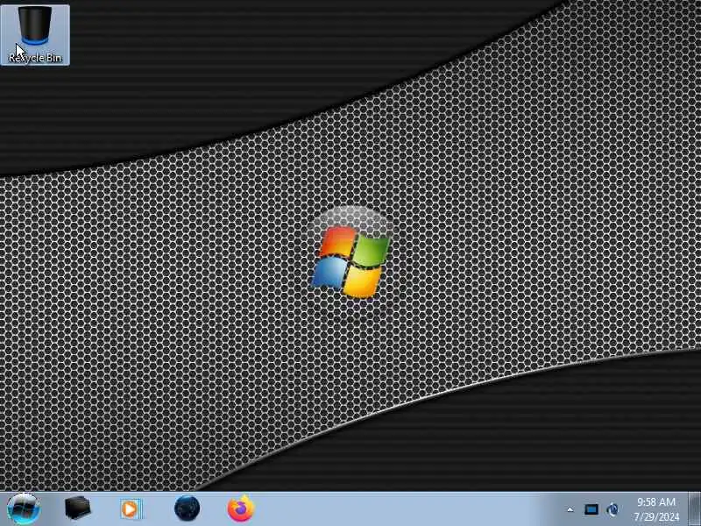This screenshot has width=701, height=526.
Task: Open the Start menu orb
Action: (x=24, y=508)
